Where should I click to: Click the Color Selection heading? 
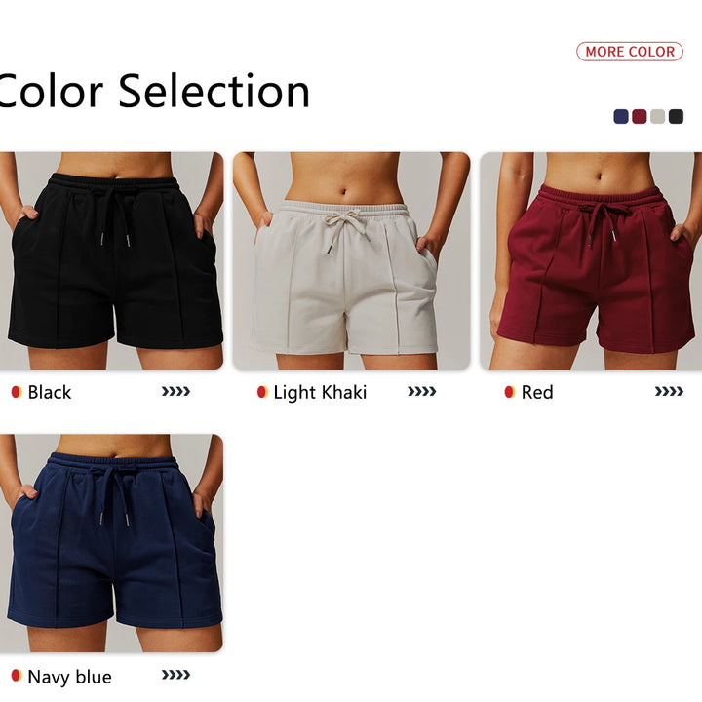point(154,91)
